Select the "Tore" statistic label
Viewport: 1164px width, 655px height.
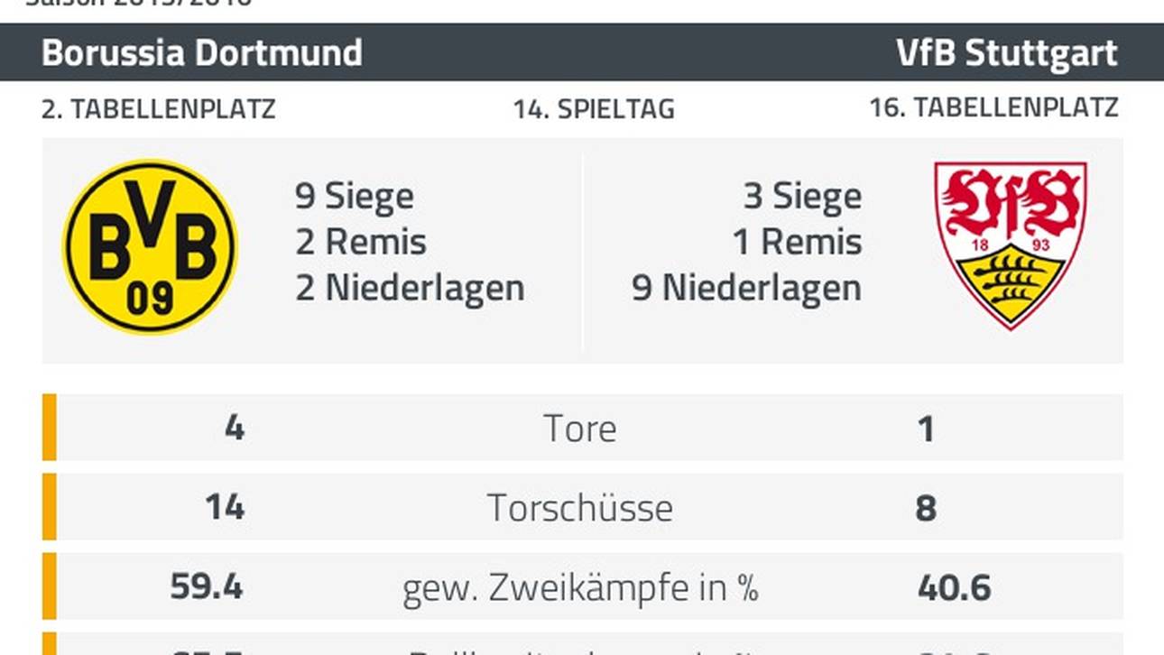[x=580, y=429]
